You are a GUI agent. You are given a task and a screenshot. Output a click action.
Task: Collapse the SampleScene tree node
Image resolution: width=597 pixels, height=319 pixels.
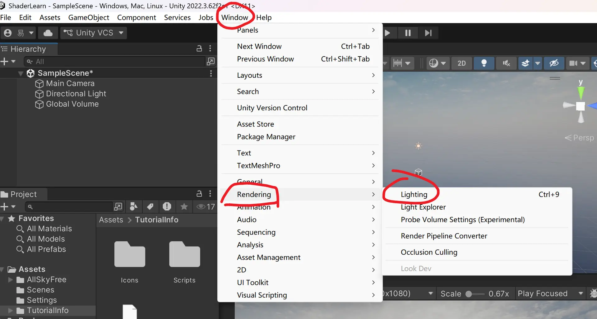pos(21,73)
